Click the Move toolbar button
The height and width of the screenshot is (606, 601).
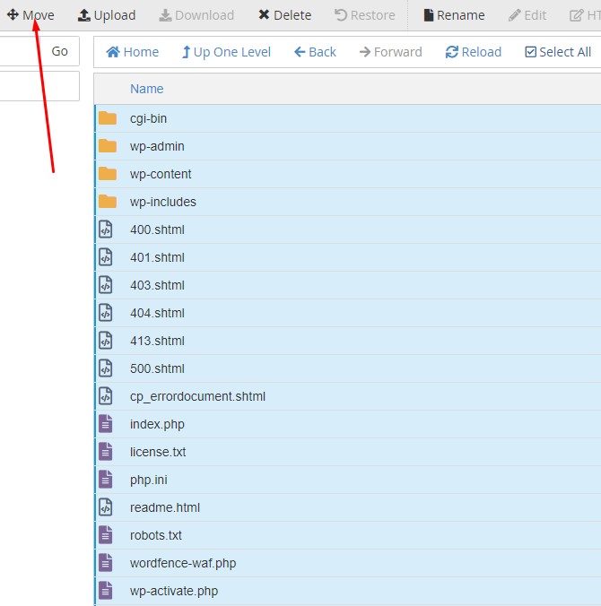coord(30,15)
